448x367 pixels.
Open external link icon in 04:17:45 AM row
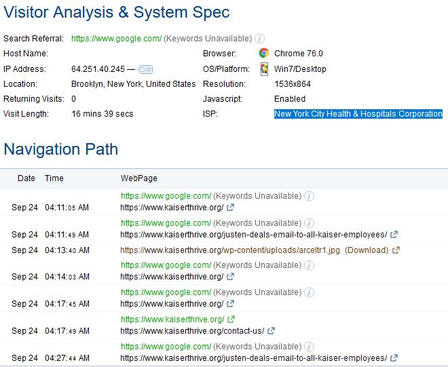coord(230,304)
